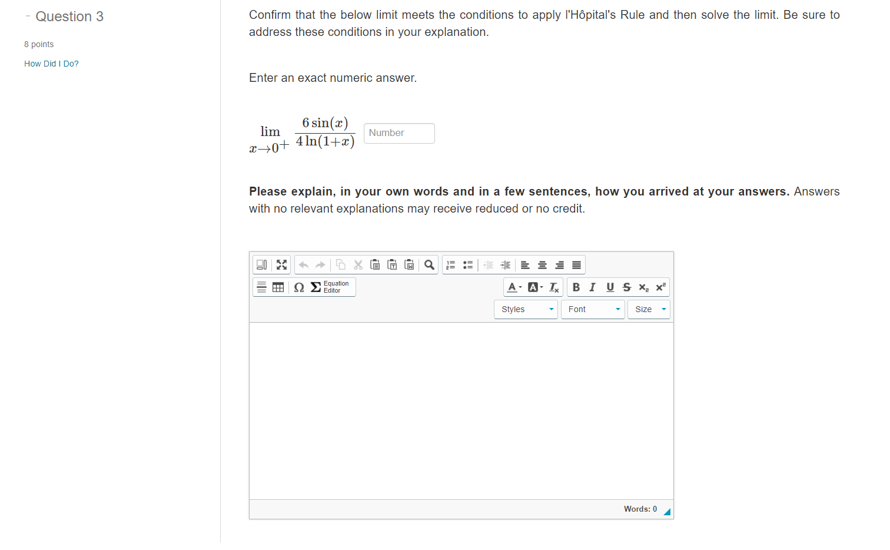The width and height of the screenshot is (890, 550).
Task: Toggle superscript formatting
Action: tap(659, 287)
